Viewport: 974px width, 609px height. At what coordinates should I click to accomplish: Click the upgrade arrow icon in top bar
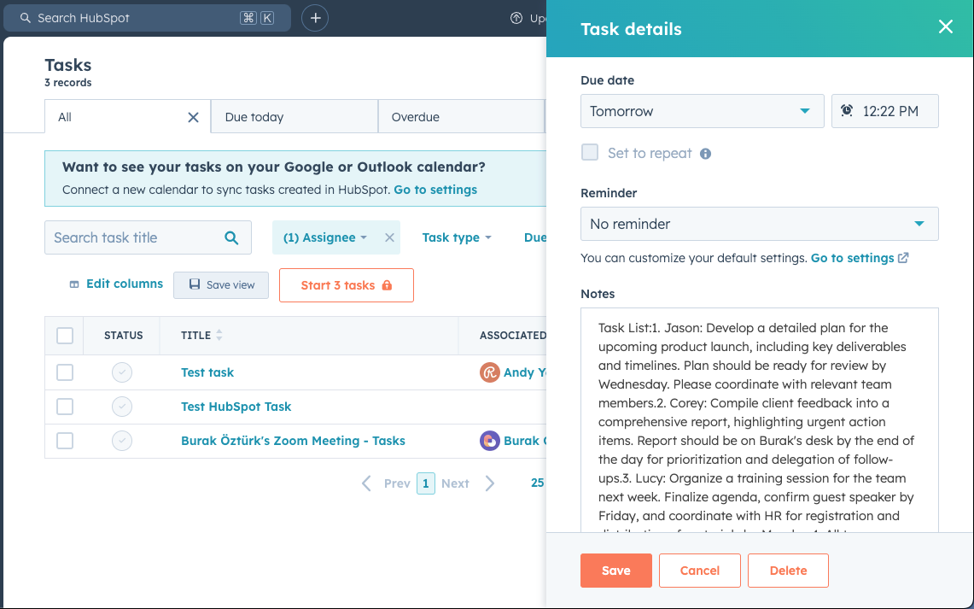(x=516, y=18)
